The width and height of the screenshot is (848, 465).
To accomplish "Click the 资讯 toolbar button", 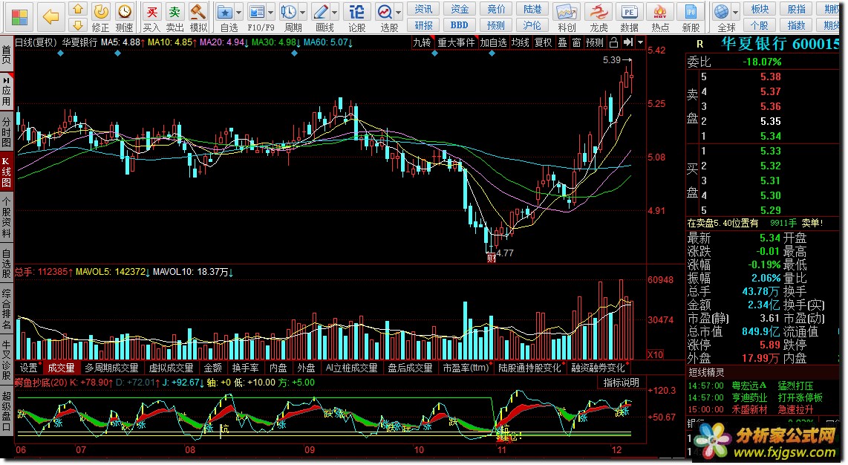I will point(423,9).
